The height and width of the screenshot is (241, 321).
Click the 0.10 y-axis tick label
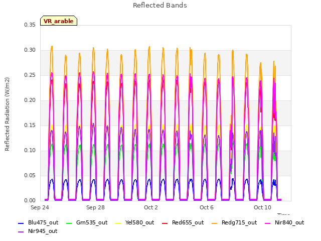[30, 151]
